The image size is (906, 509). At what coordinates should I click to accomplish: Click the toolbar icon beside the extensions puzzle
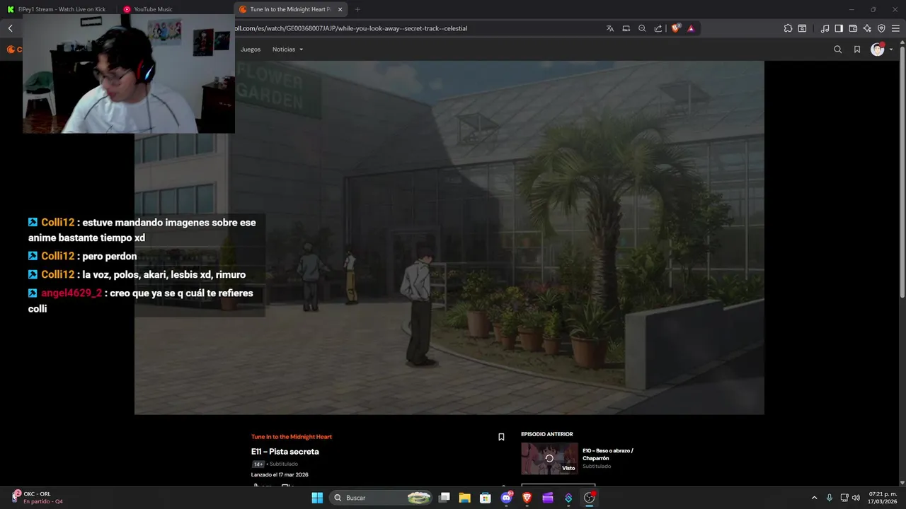pyautogui.click(x=802, y=28)
